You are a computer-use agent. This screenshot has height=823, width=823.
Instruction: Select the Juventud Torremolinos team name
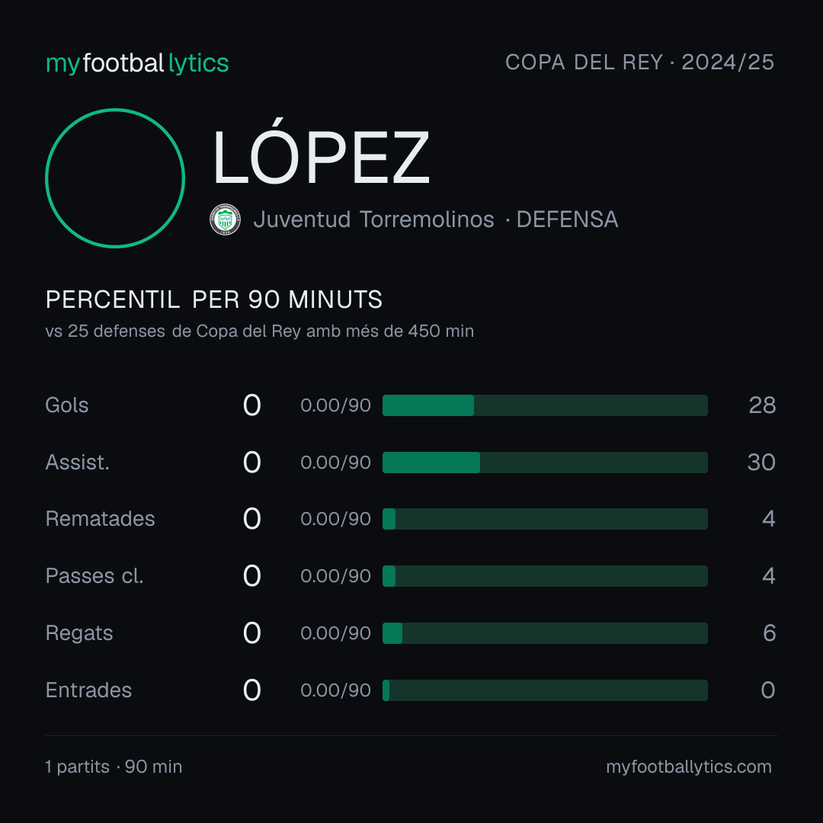(373, 219)
